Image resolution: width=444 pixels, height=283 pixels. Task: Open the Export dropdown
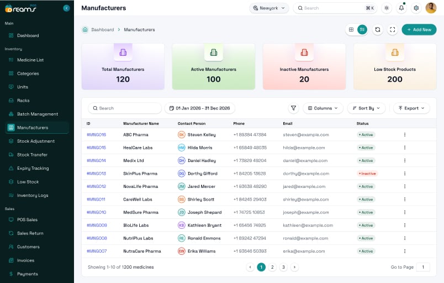(x=411, y=108)
